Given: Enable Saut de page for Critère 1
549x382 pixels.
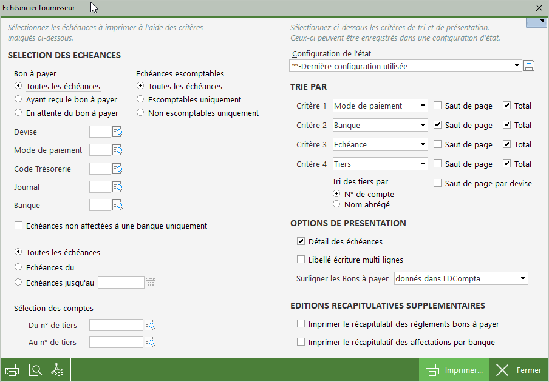Looking at the screenshot, I should point(438,106).
